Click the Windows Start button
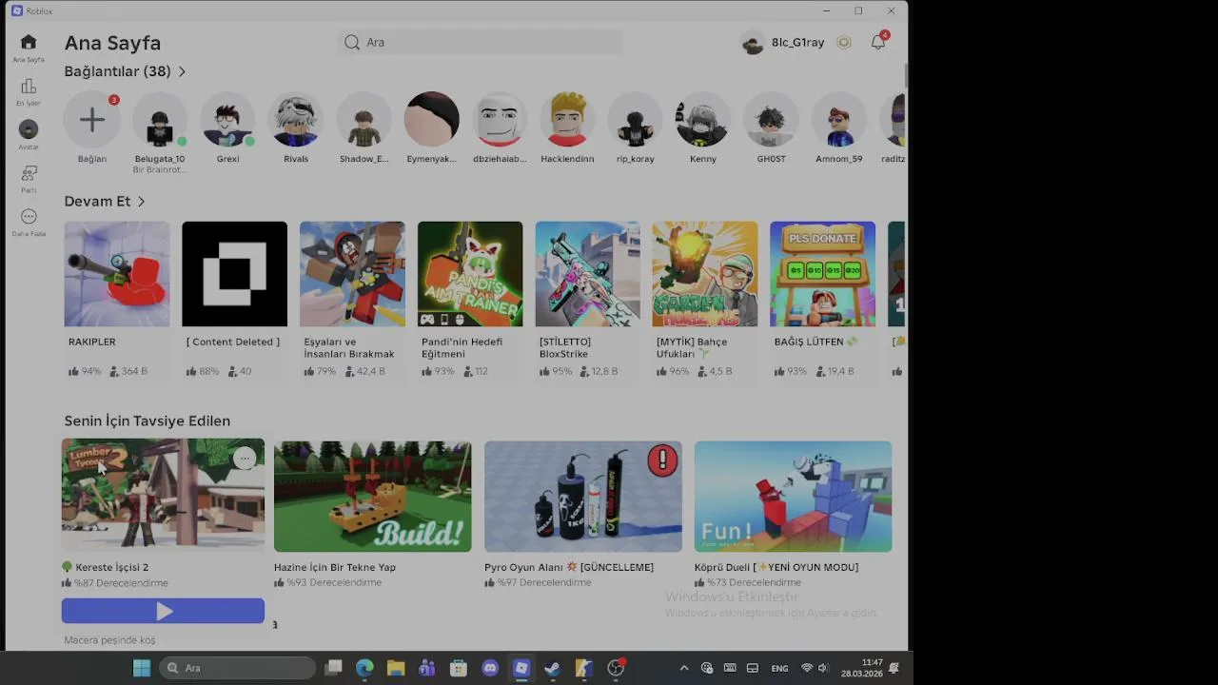 [142, 668]
